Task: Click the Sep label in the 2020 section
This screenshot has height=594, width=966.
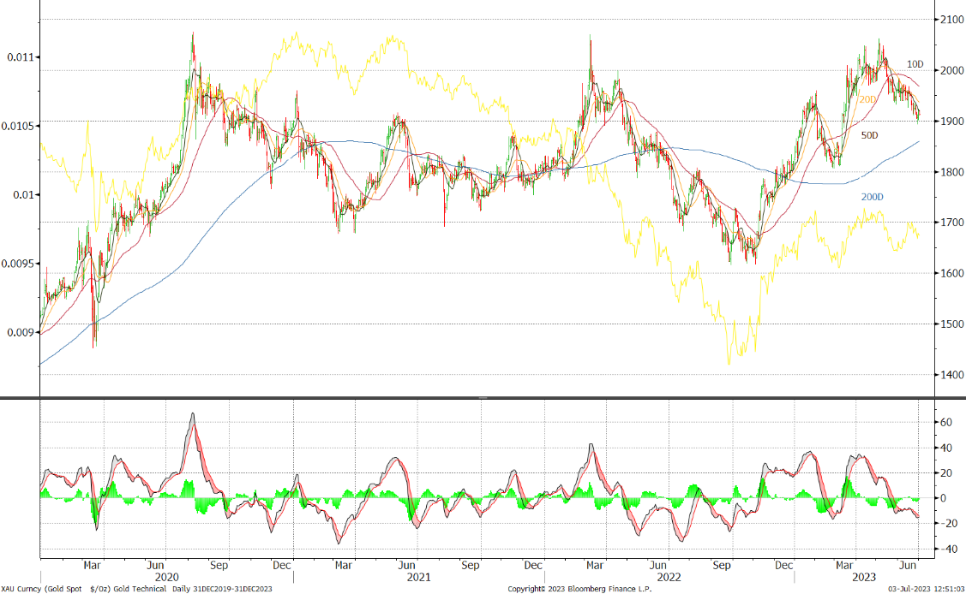Action: pos(219,565)
